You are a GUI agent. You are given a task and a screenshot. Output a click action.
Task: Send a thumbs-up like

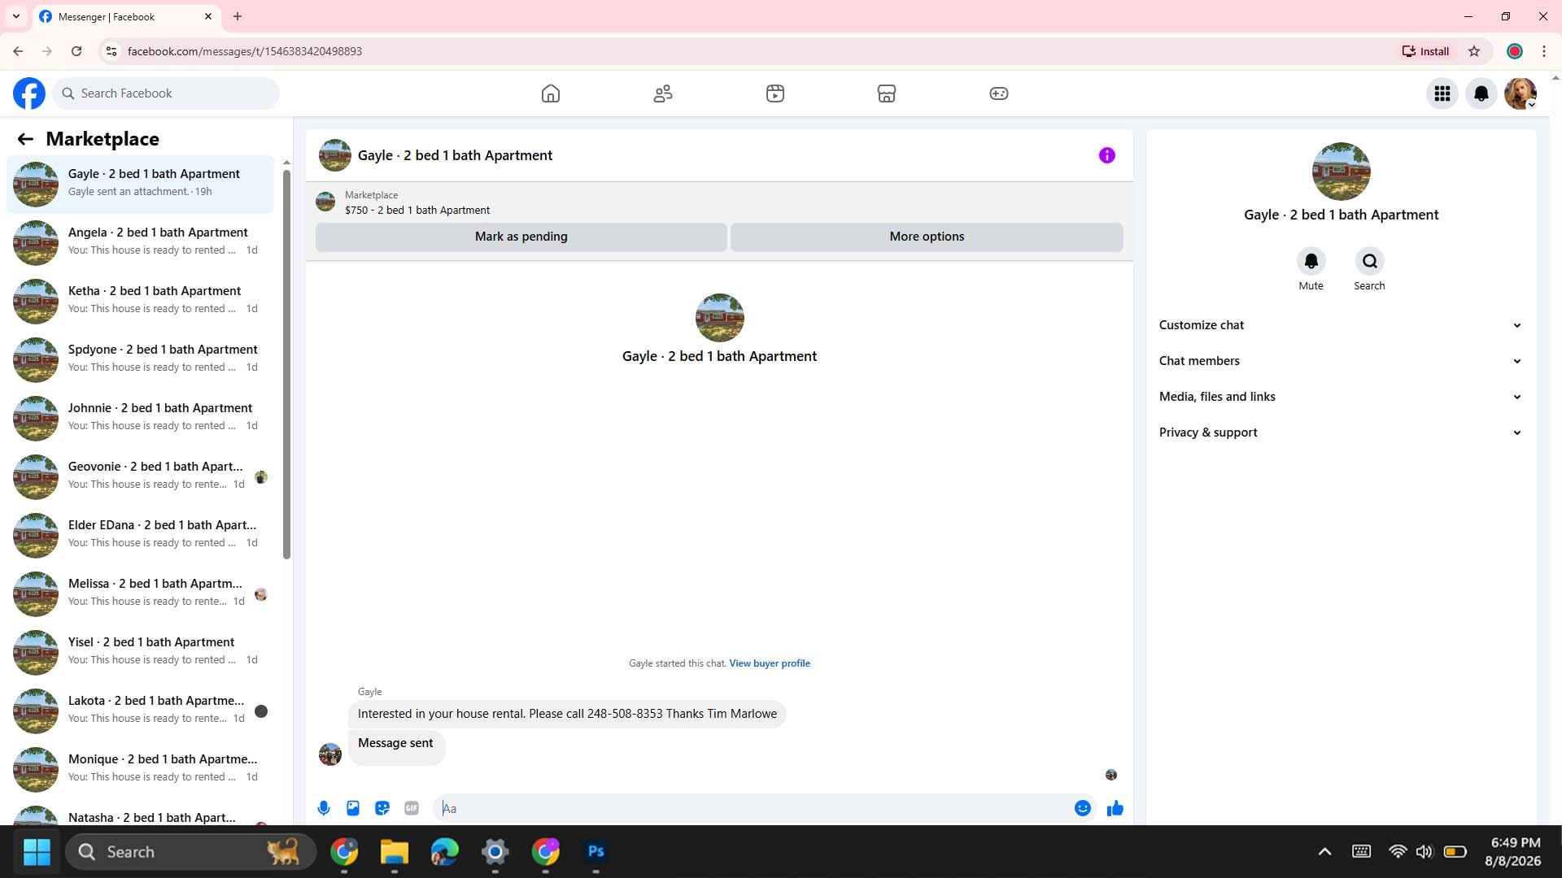1115,808
